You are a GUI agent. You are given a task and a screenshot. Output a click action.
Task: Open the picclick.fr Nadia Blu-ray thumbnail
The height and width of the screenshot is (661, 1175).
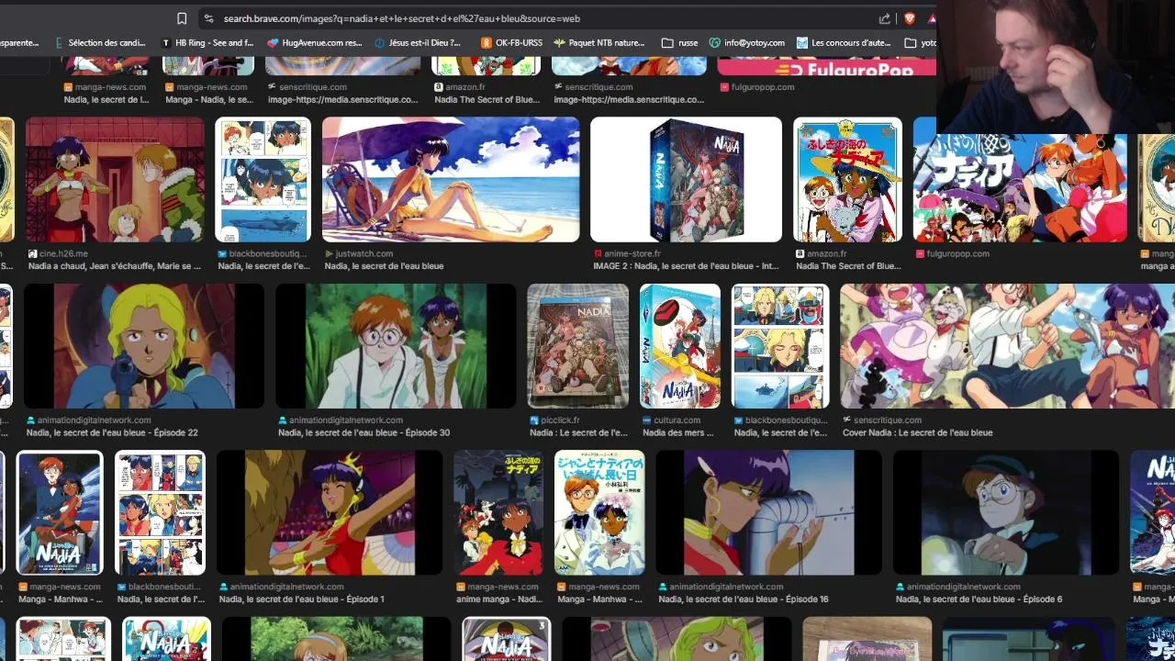[x=577, y=346]
